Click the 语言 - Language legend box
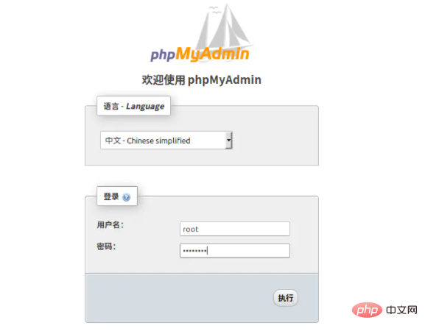 (x=133, y=106)
